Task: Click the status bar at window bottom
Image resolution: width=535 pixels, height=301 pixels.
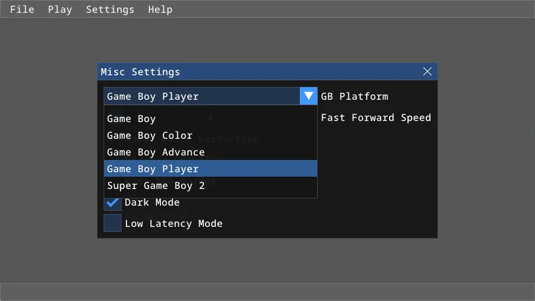Action: (267, 292)
